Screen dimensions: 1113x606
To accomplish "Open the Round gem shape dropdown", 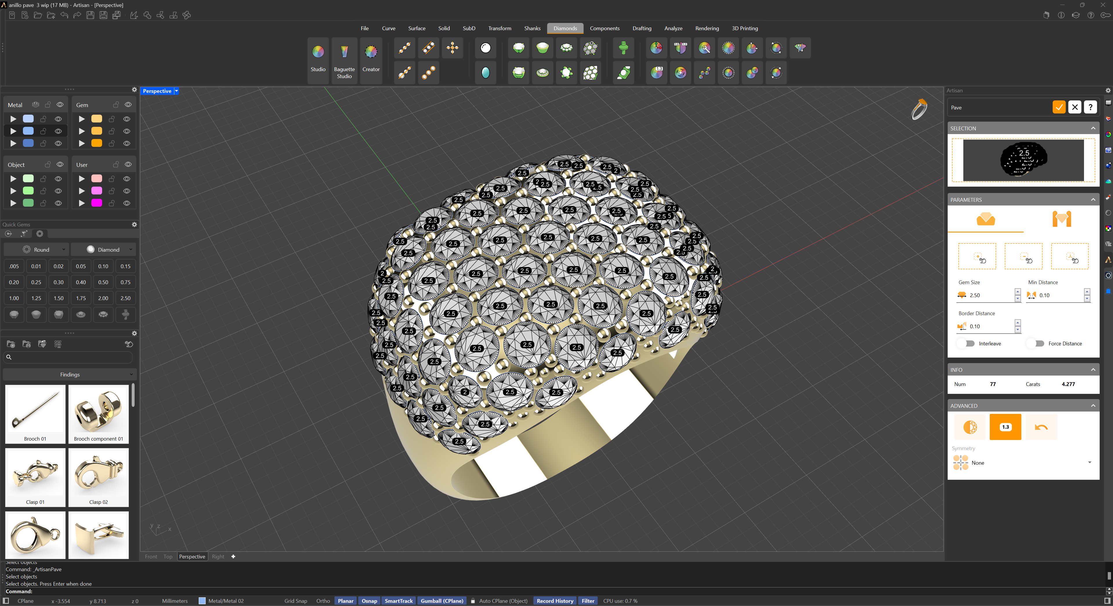I will [36, 249].
